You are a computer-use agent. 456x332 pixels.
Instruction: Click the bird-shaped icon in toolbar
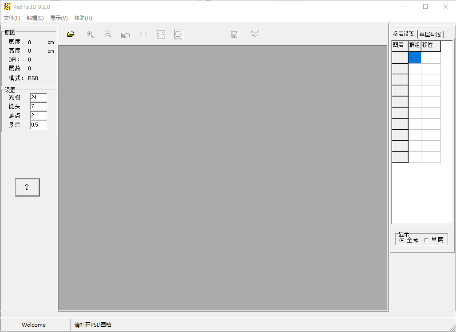tap(255, 35)
